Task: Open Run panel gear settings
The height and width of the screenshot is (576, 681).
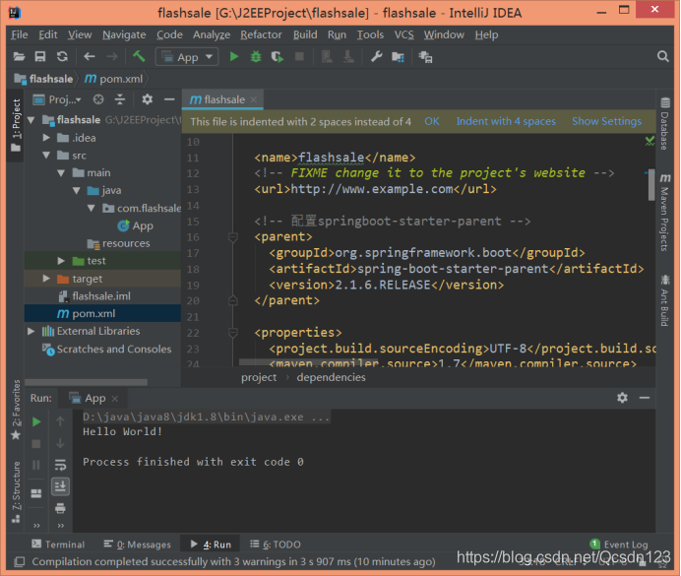Action: [x=622, y=398]
